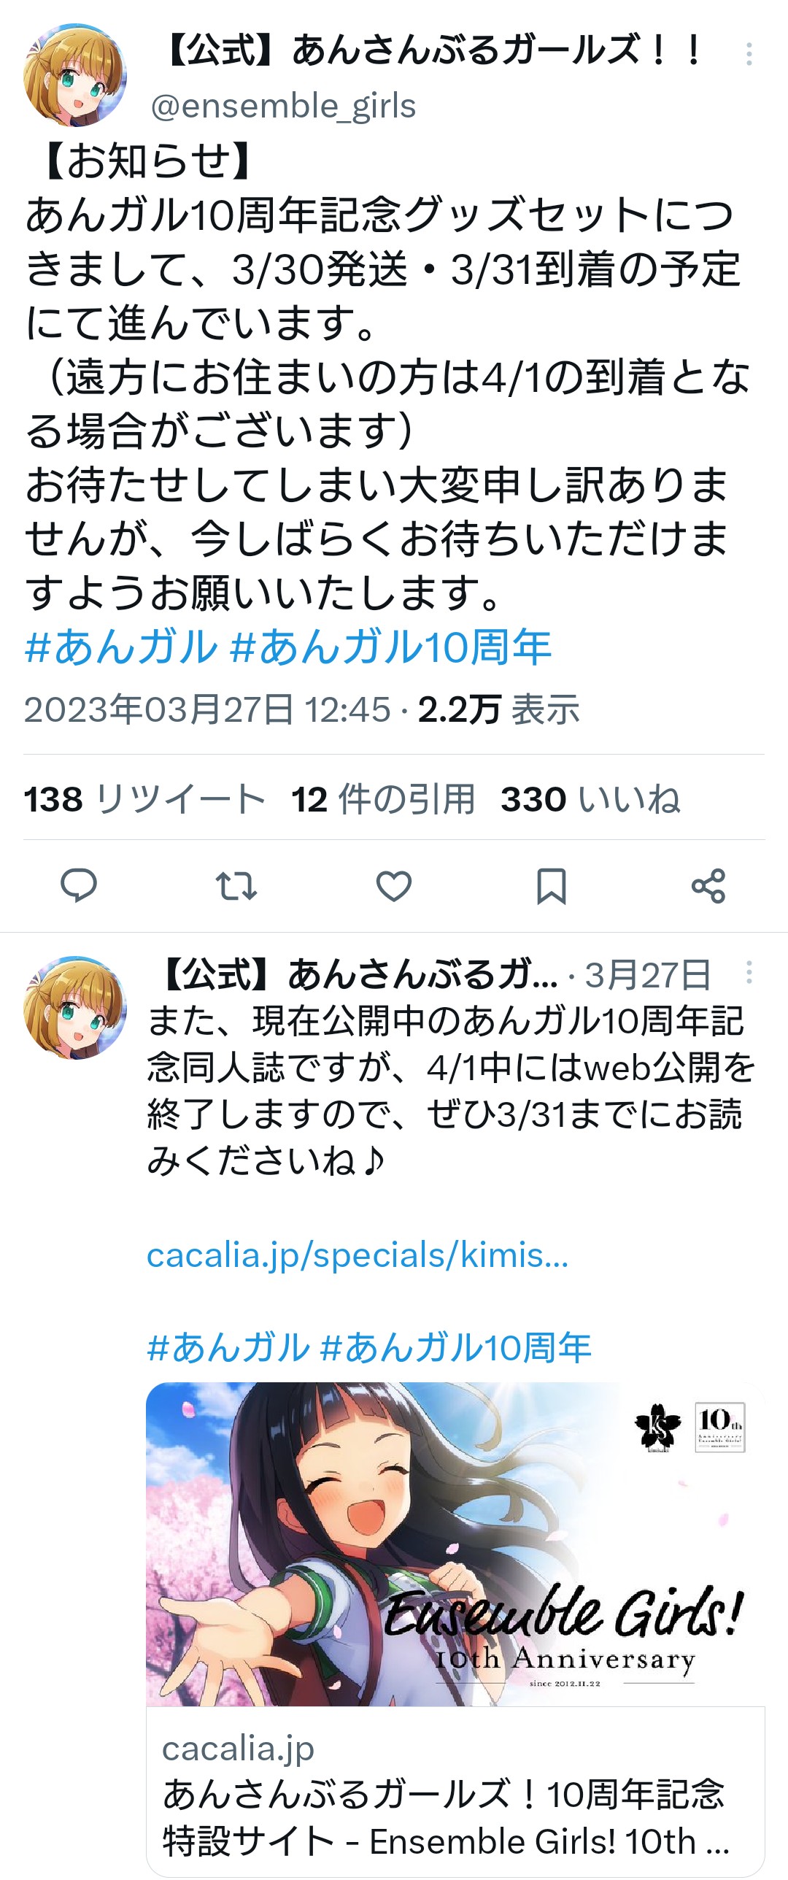
Task: View the 330 いいね likes list
Action: coord(590,799)
